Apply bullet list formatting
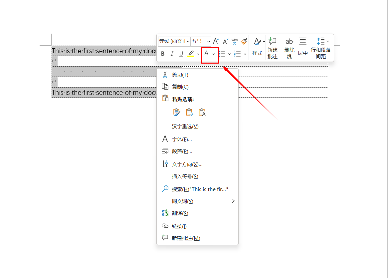 tap(222, 54)
